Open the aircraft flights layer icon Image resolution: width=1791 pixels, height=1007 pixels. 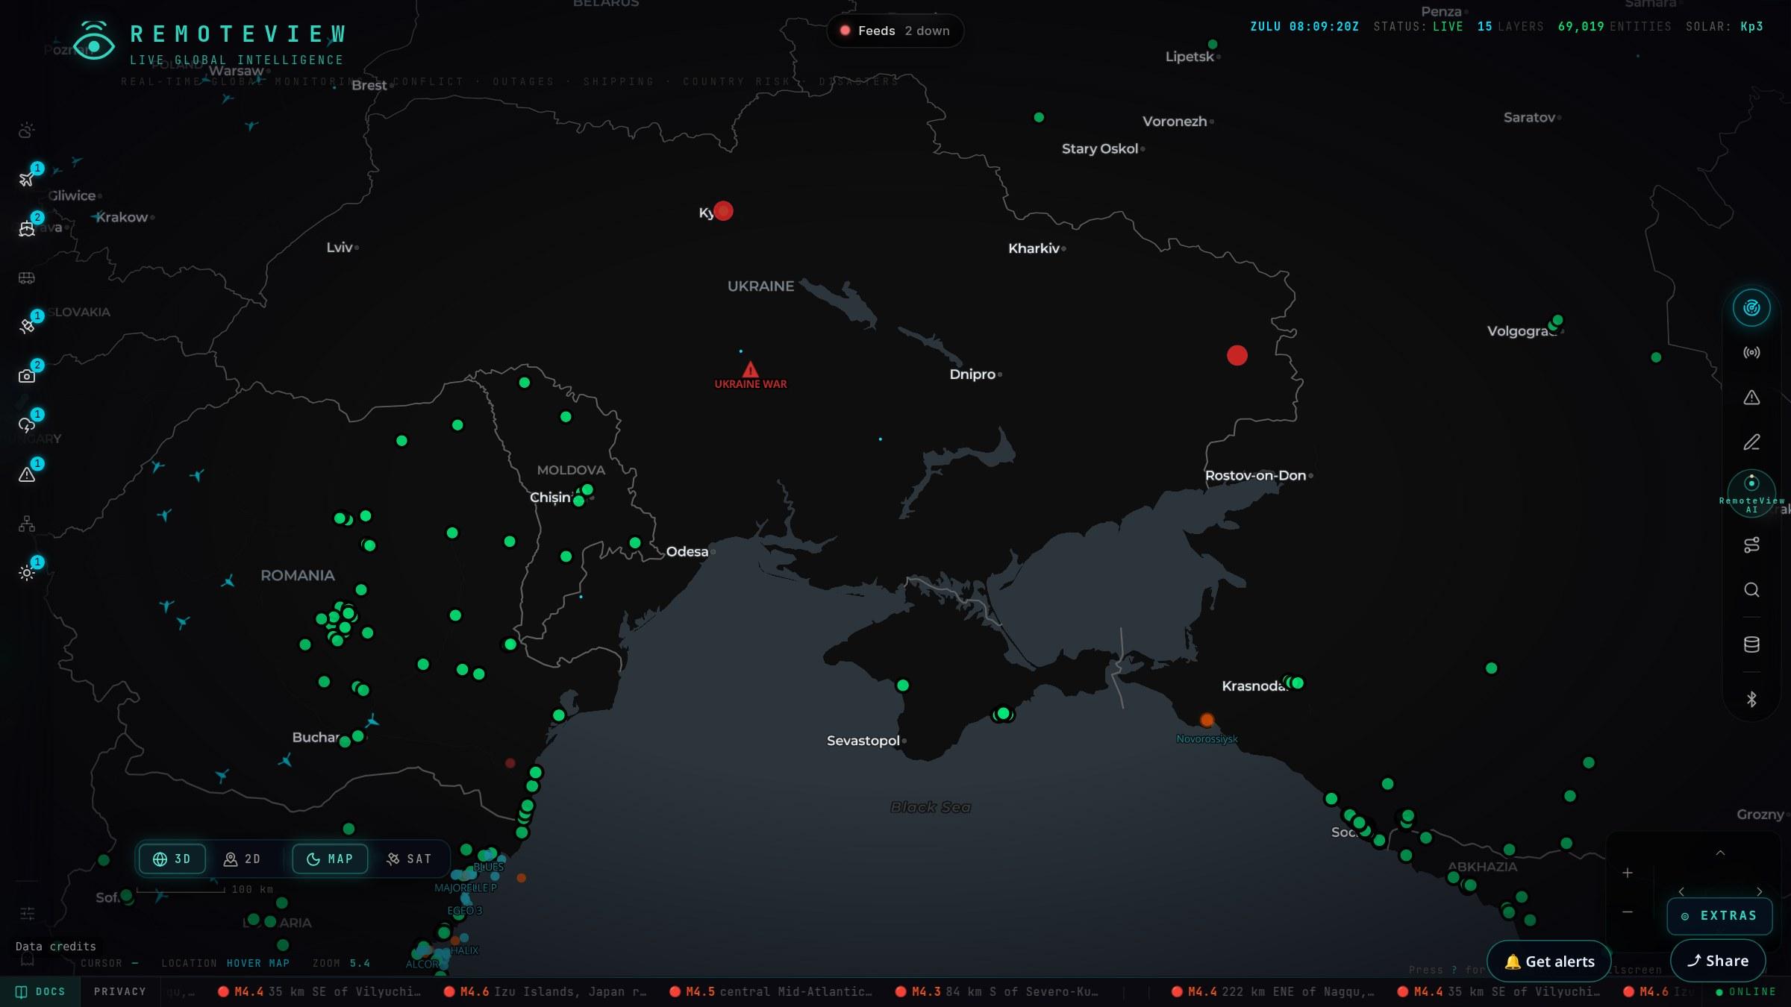pos(27,179)
